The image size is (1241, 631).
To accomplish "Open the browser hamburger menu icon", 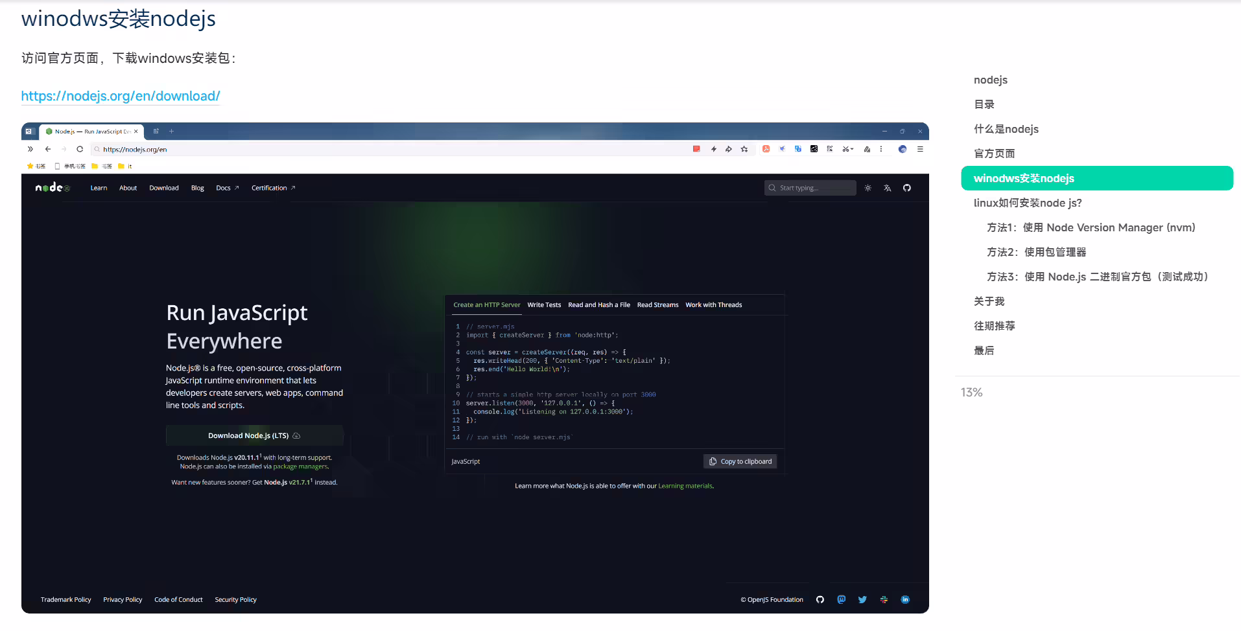I will coord(919,149).
